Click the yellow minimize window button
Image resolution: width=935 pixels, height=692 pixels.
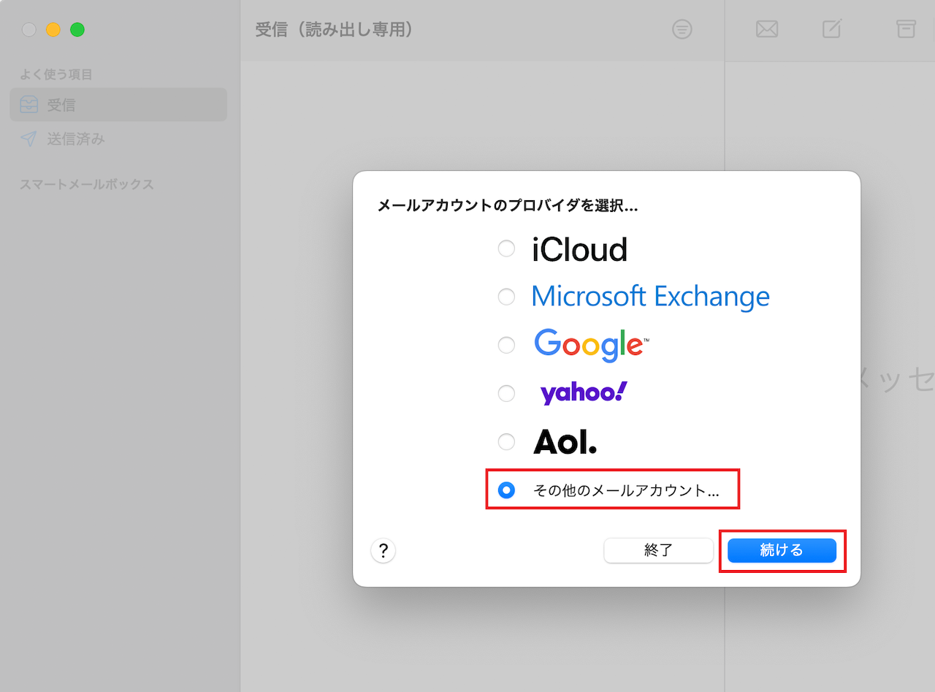tap(53, 30)
